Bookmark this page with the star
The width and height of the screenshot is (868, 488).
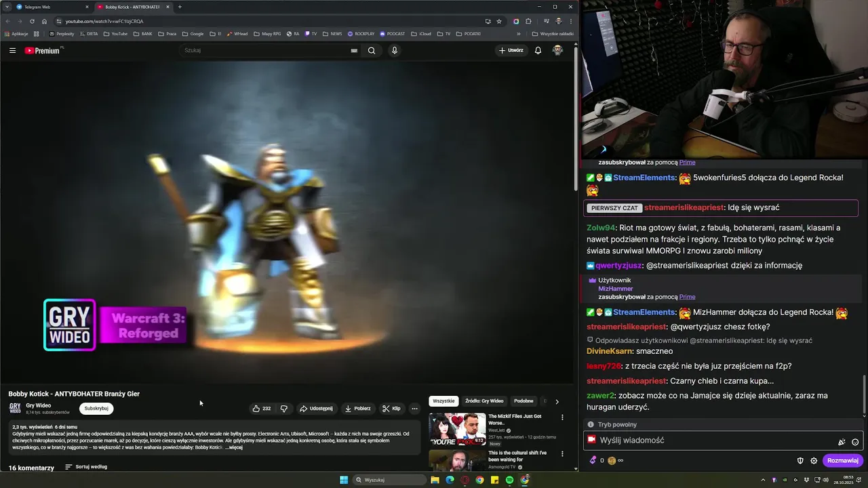(499, 21)
